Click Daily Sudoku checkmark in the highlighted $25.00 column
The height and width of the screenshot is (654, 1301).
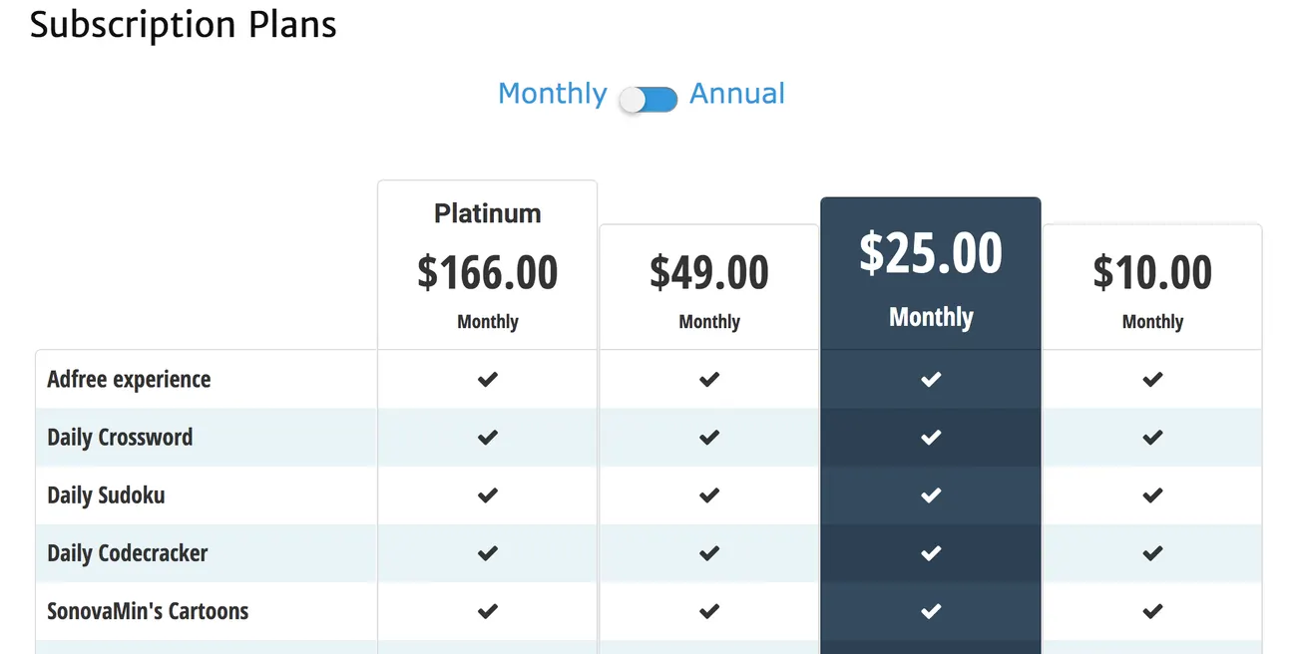pos(930,495)
